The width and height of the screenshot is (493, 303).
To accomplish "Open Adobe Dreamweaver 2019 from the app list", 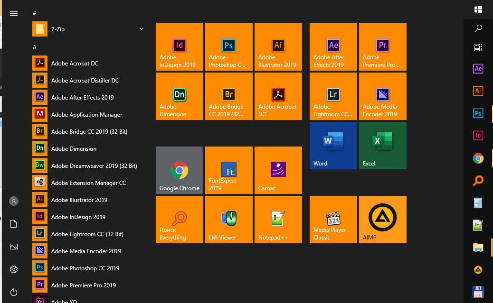I will pos(94,166).
